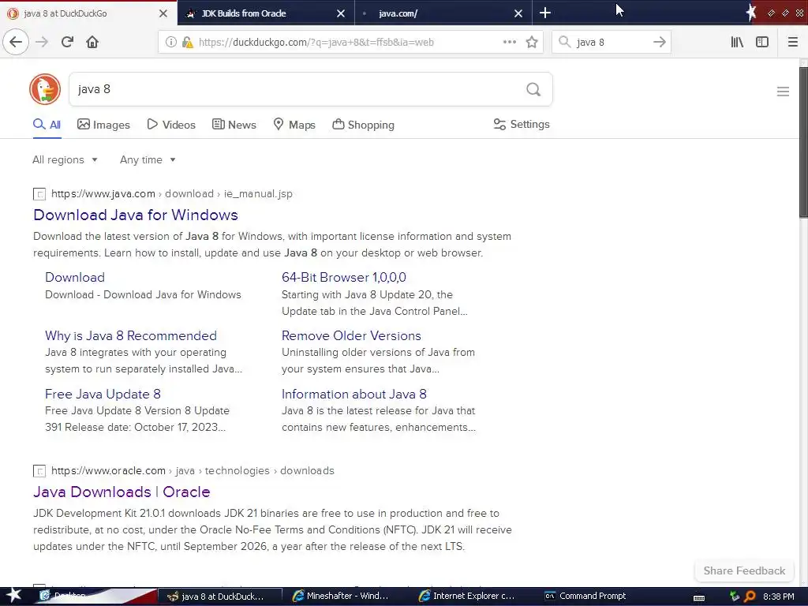Expand the All regions dropdown
The width and height of the screenshot is (808, 606).
click(65, 159)
